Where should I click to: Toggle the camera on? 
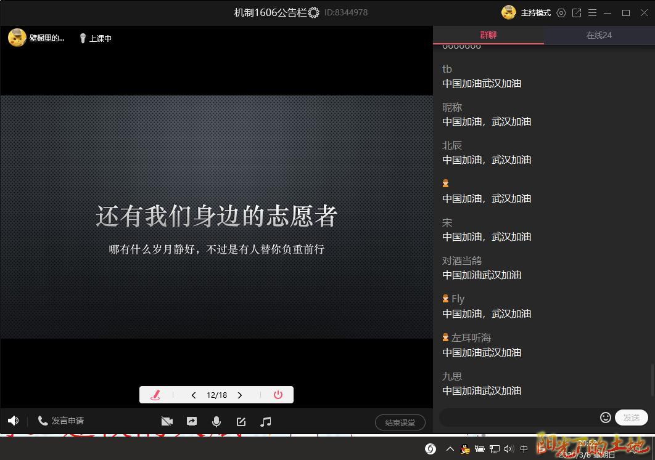pyautogui.click(x=167, y=421)
